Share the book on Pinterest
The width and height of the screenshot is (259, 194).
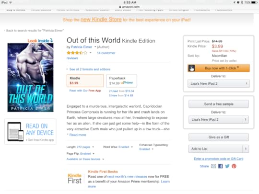[234, 166]
